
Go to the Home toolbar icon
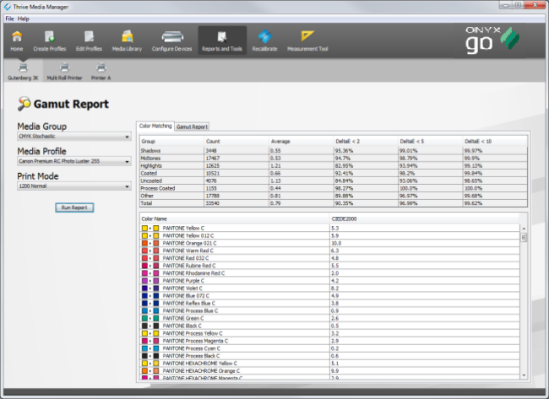[16, 41]
